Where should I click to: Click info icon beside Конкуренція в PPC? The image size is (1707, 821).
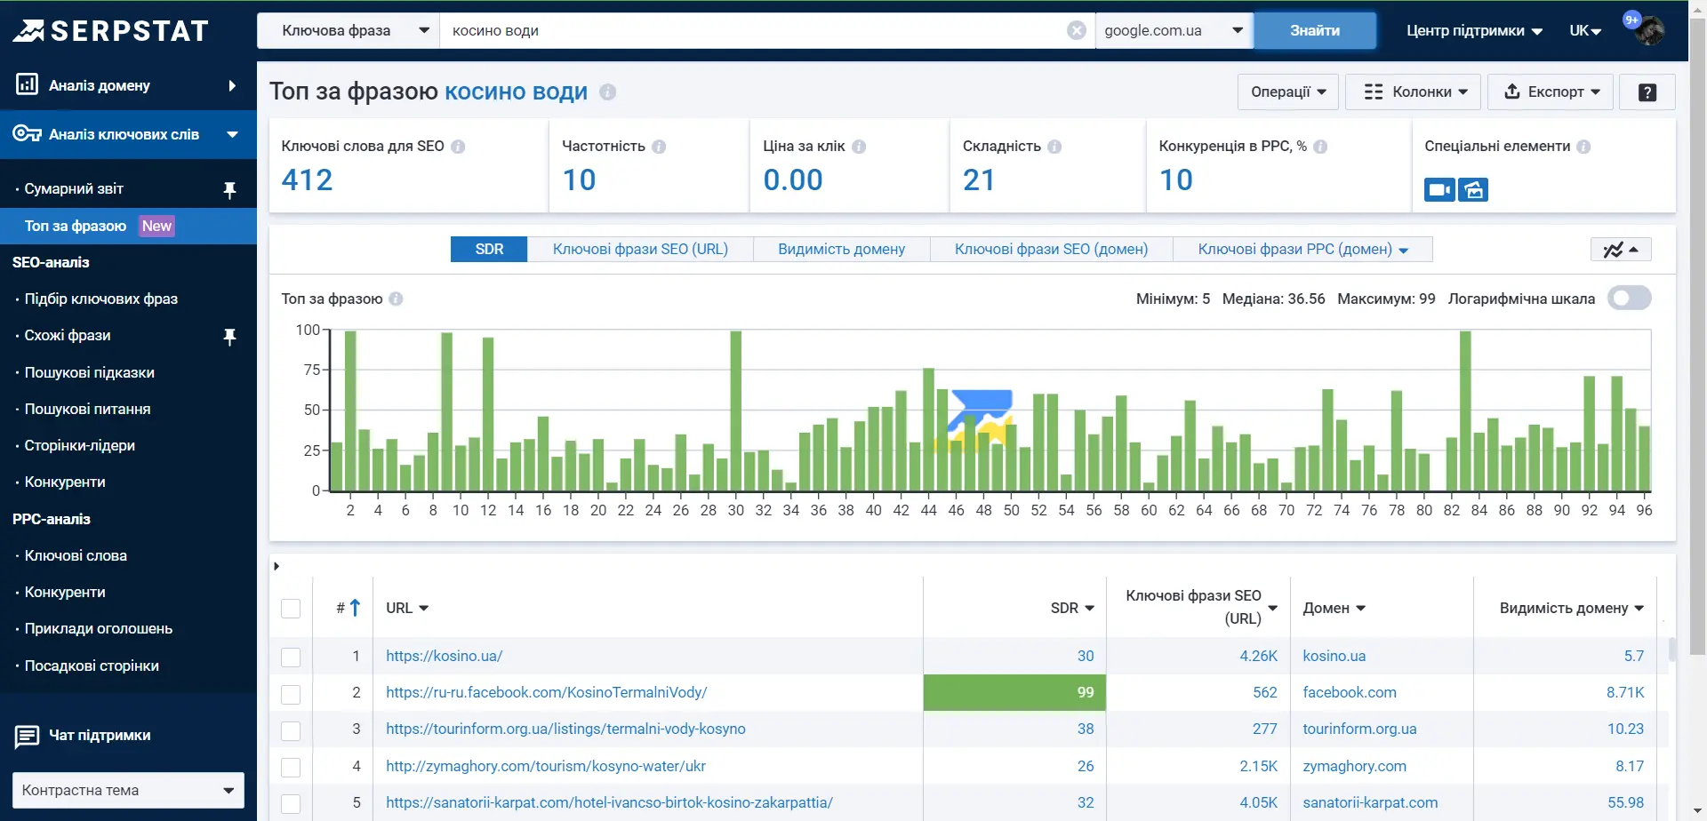pos(1320,147)
